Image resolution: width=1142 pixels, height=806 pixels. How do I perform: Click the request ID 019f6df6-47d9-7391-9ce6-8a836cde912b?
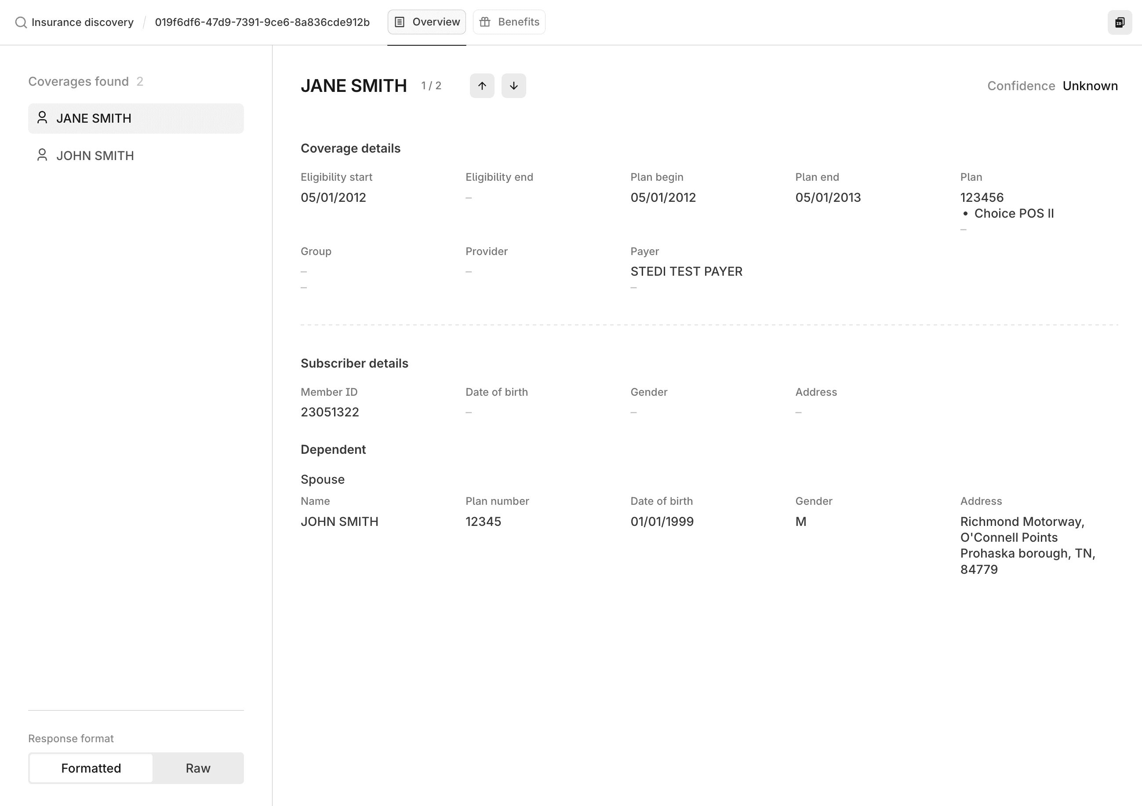(262, 22)
